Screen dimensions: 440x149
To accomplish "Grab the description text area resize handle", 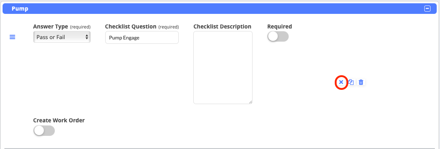I will [250, 102].
